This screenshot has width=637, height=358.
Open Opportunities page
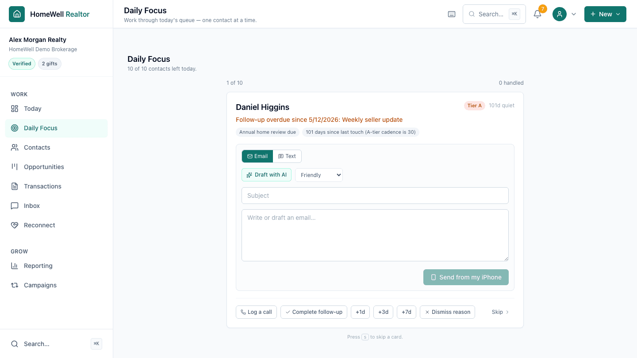click(x=56, y=167)
